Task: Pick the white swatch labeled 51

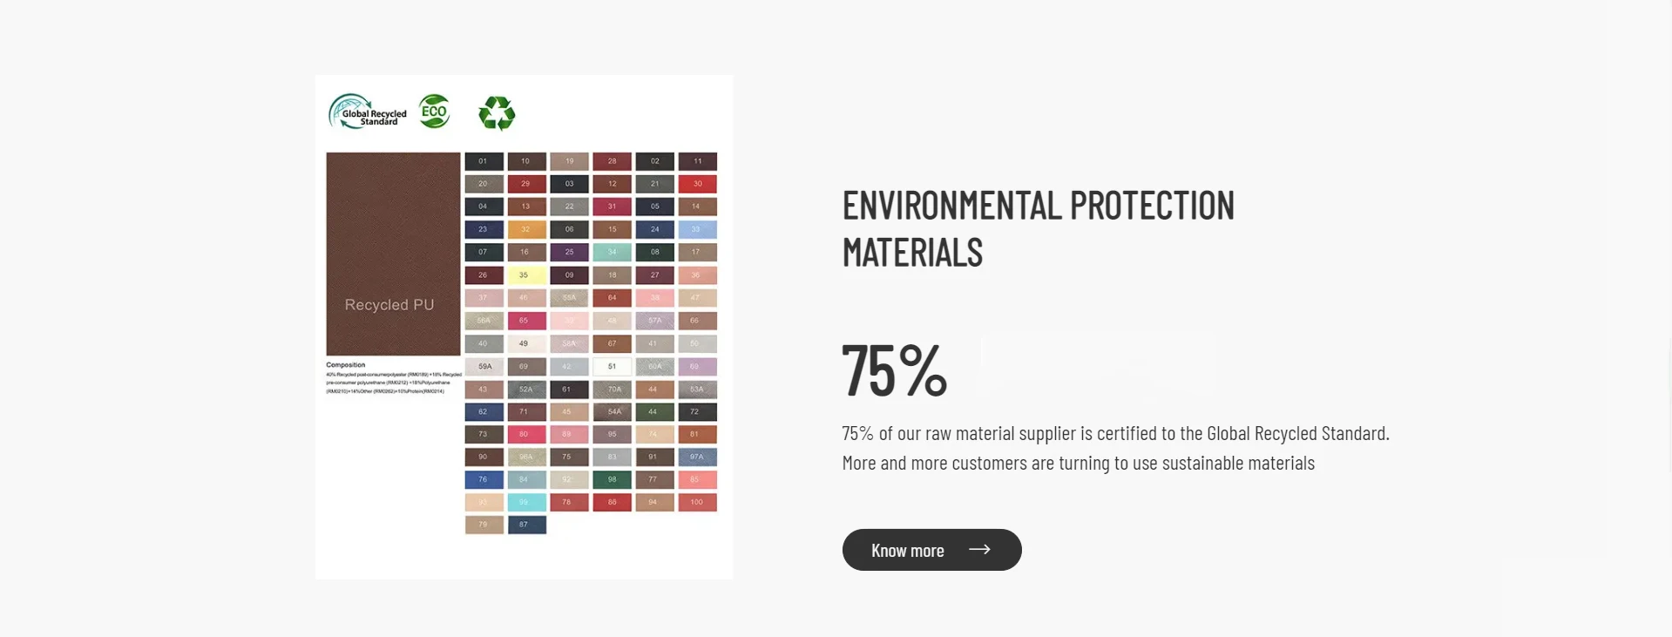Action: [612, 366]
